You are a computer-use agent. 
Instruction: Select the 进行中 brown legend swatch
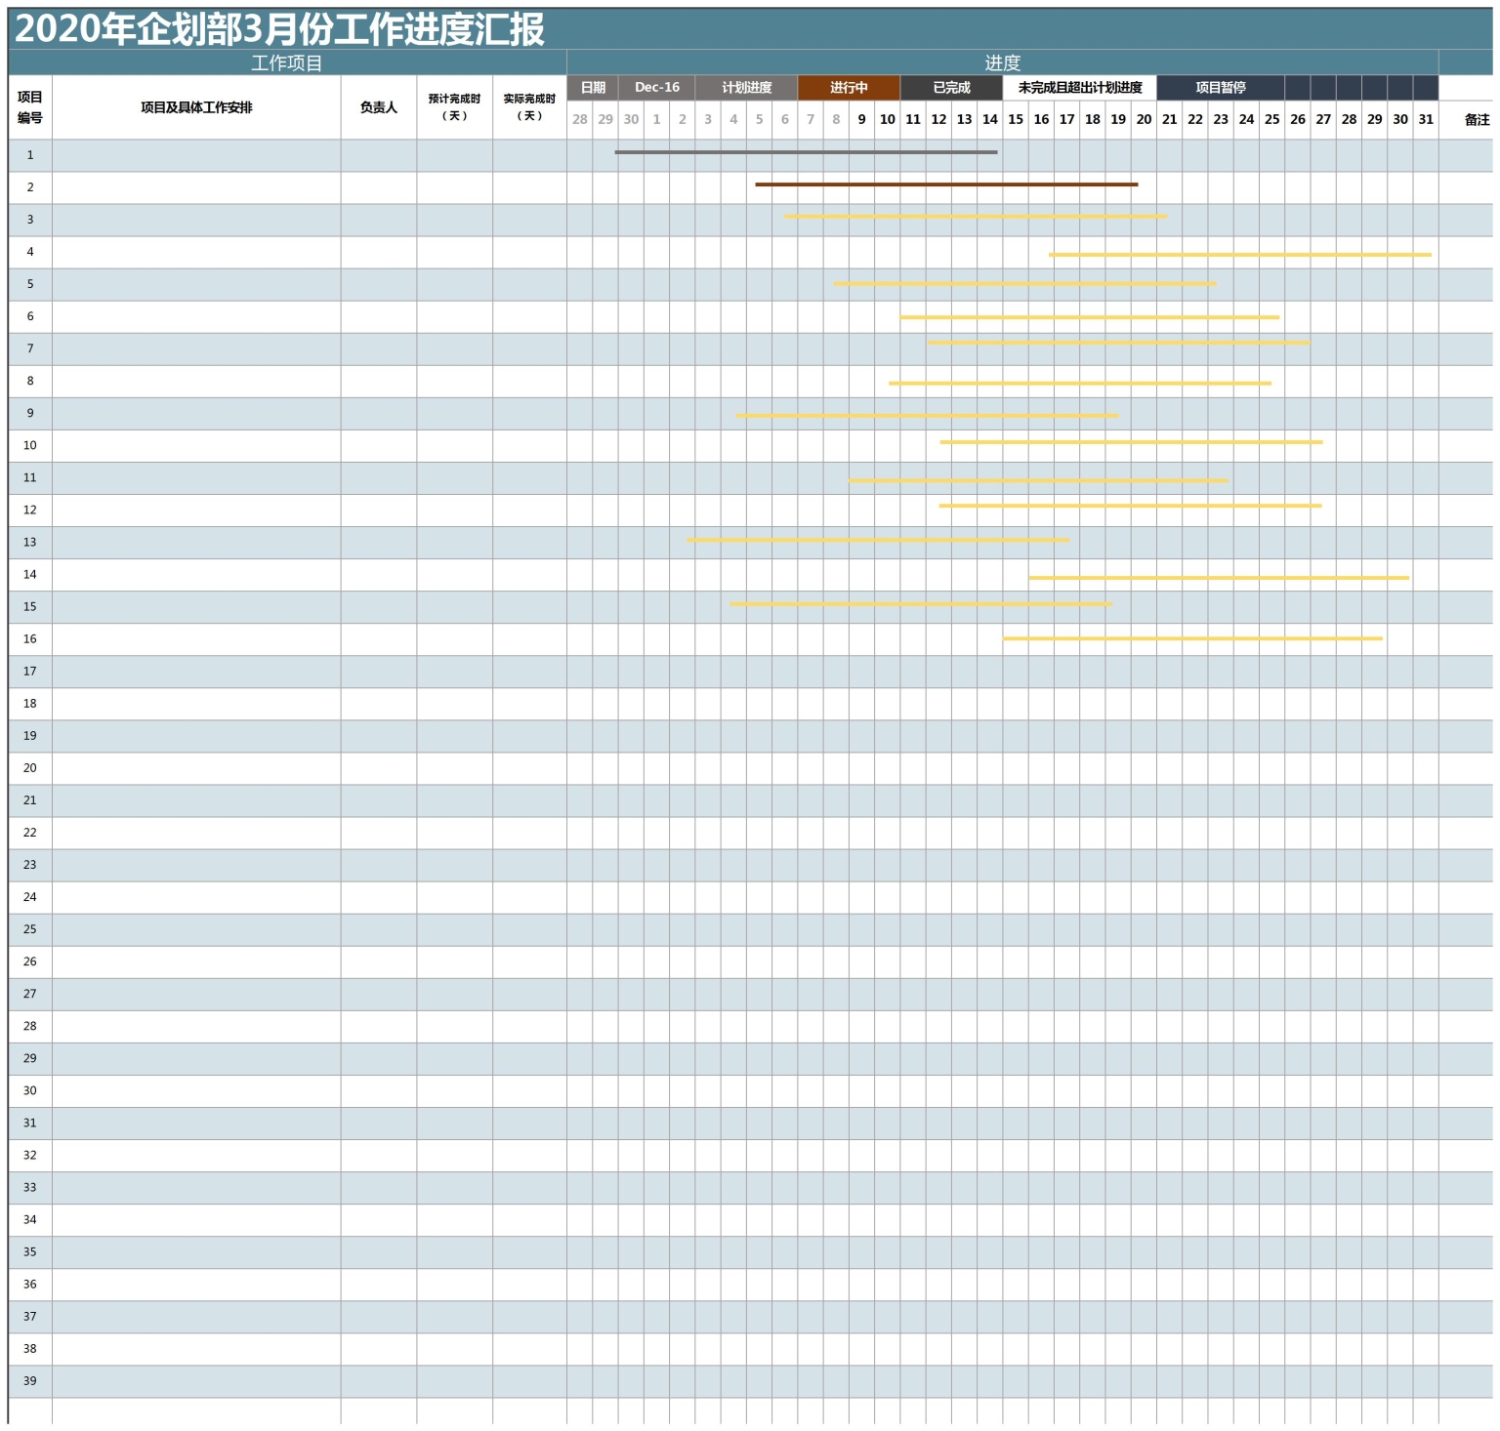click(849, 88)
